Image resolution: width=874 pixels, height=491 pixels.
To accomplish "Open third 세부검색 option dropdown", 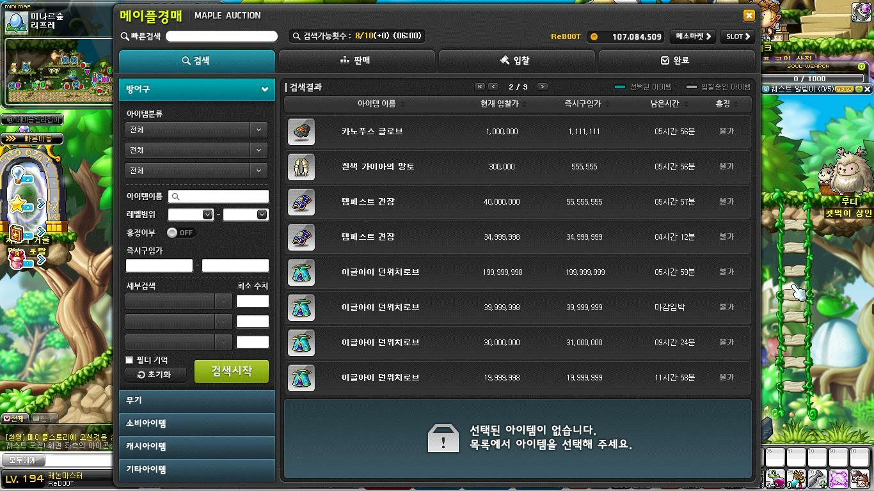I will [179, 342].
